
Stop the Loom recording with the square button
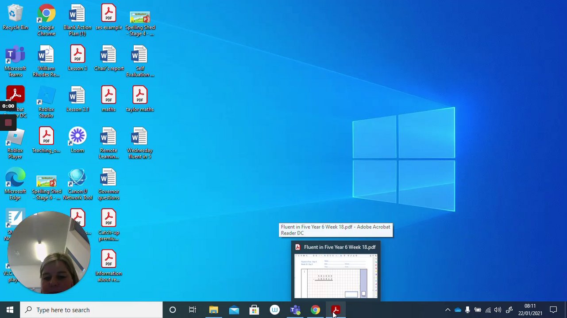8,123
